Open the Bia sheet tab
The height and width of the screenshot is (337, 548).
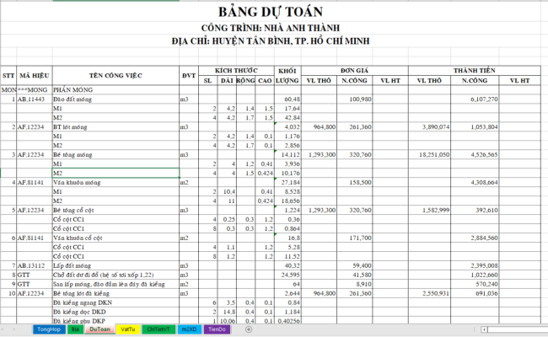tap(75, 329)
